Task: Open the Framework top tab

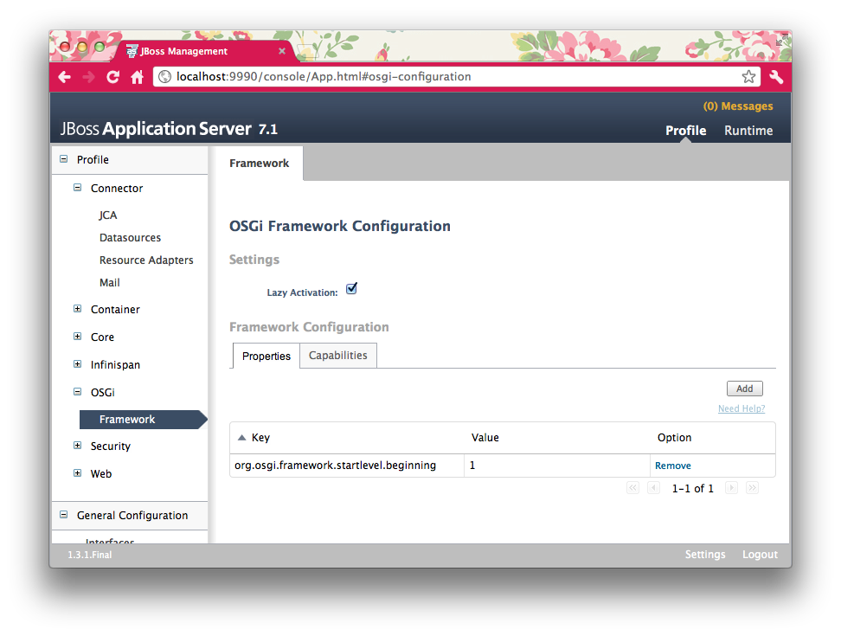Action: point(259,163)
